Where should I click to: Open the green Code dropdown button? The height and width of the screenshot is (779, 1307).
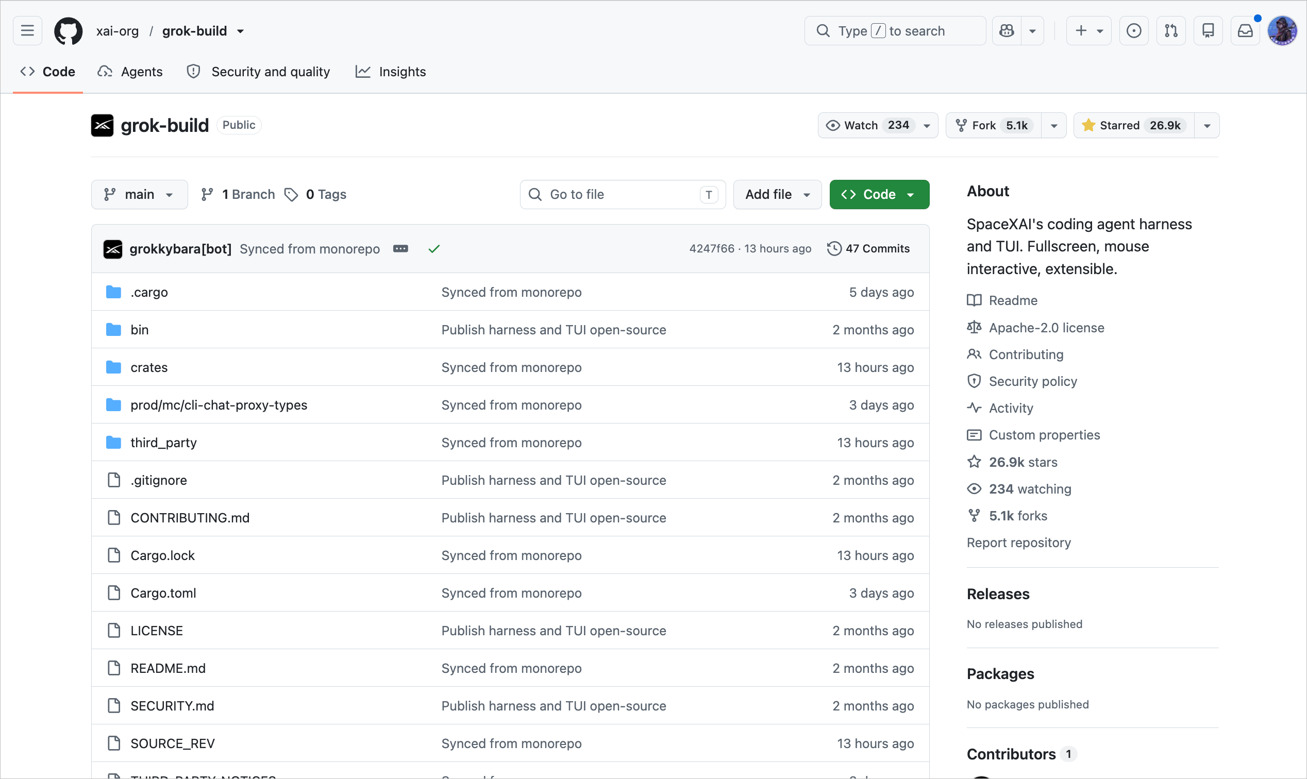(880, 195)
